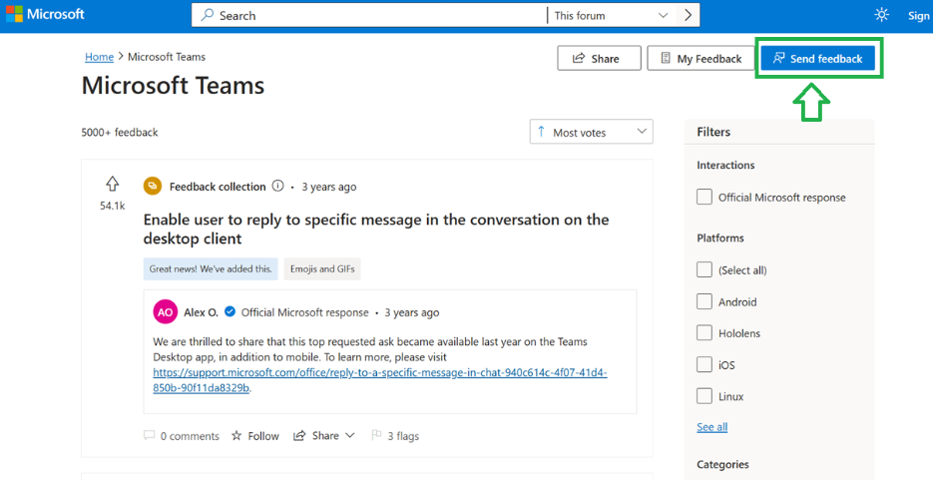Viewport: 934px width, 480px height.
Task: Click the 5000+ feedback count
Action: [120, 132]
